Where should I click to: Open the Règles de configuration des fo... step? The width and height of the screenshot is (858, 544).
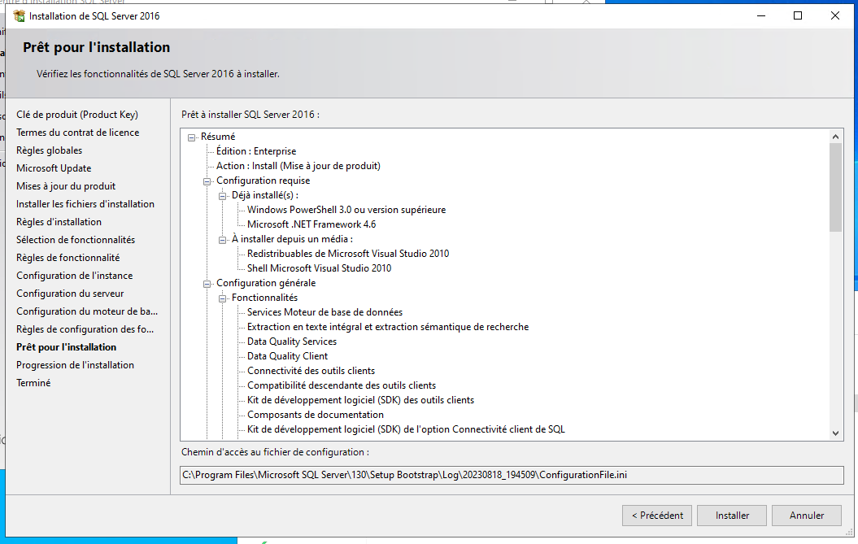85,329
